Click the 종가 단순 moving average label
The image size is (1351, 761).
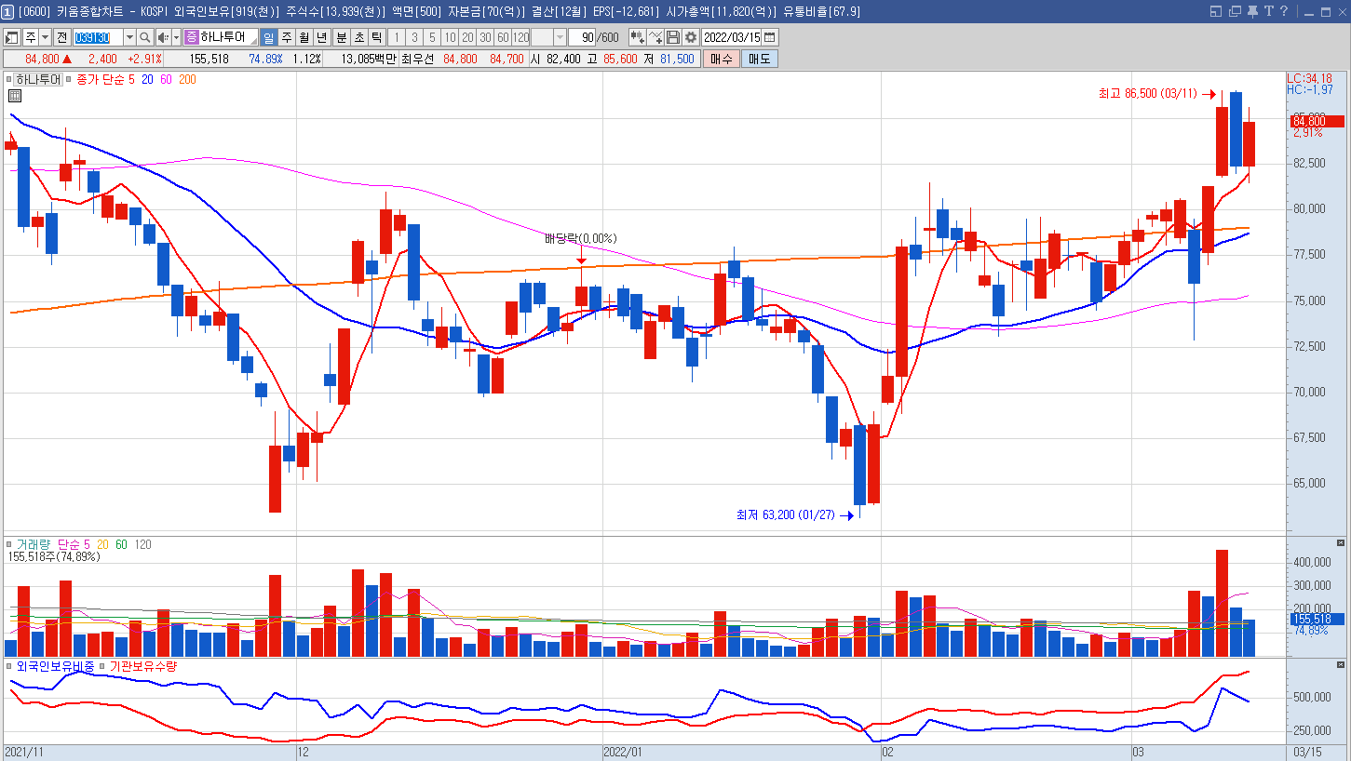tap(100, 80)
